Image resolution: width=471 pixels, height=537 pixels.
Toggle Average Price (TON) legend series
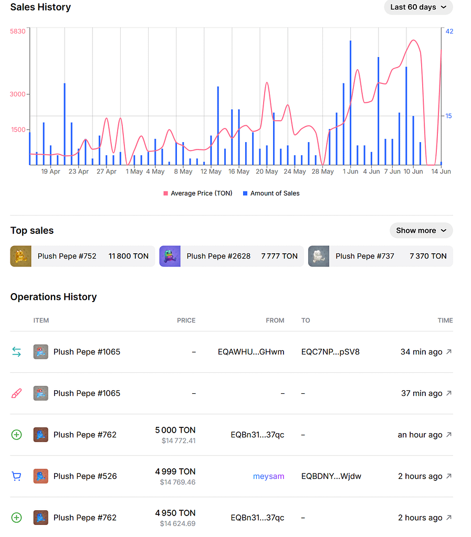[x=198, y=194]
